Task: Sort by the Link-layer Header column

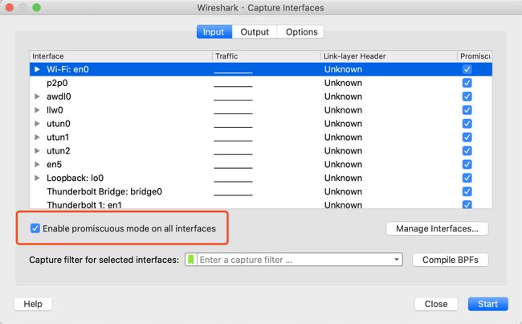Action: tap(388, 56)
